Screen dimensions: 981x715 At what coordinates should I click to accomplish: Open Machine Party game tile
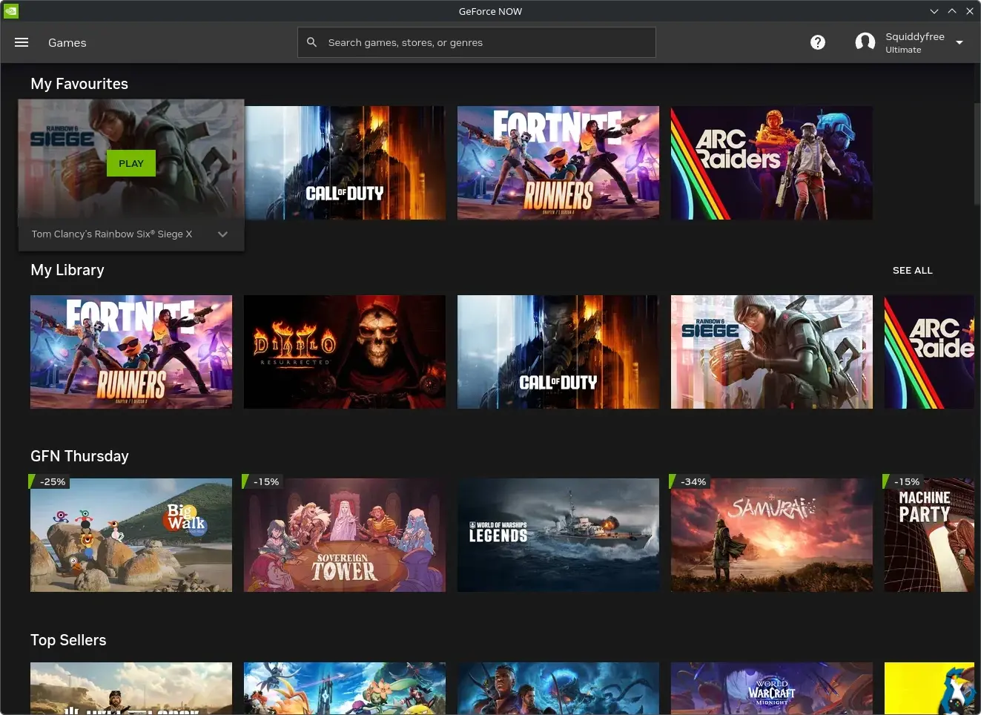[x=929, y=536]
